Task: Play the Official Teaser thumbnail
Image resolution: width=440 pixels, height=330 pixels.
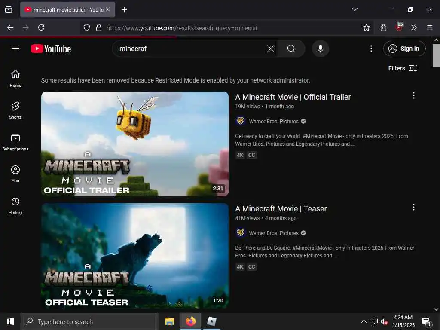Action: pos(134,256)
